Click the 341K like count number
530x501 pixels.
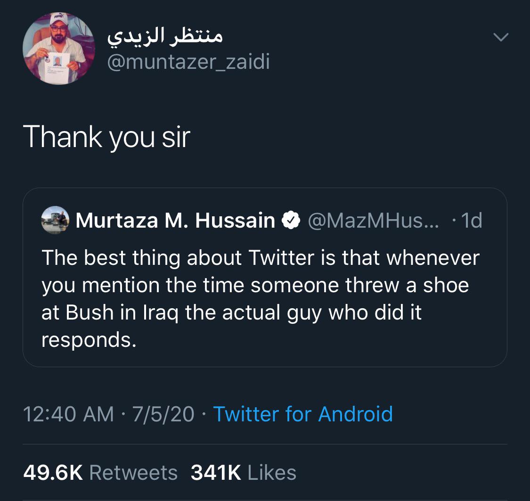click(216, 473)
